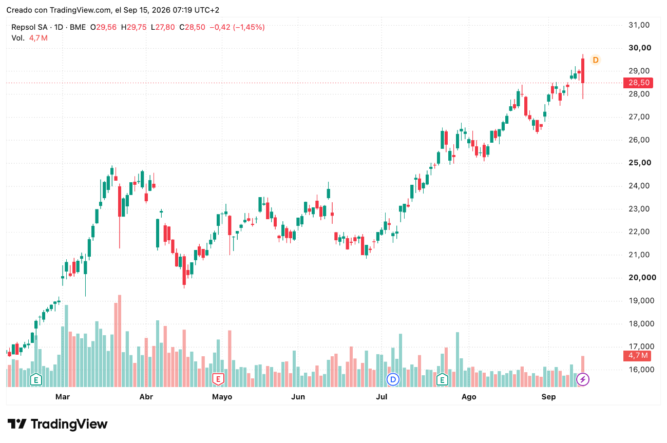Click the 'Repsol SA · 1D · BME' title
This screenshot has width=667, height=443.
click(x=49, y=27)
